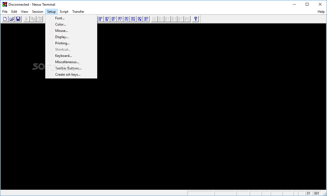This screenshot has height=196, width=327.
Task: Run script button VII in toolbar
Action: [x=133, y=19]
